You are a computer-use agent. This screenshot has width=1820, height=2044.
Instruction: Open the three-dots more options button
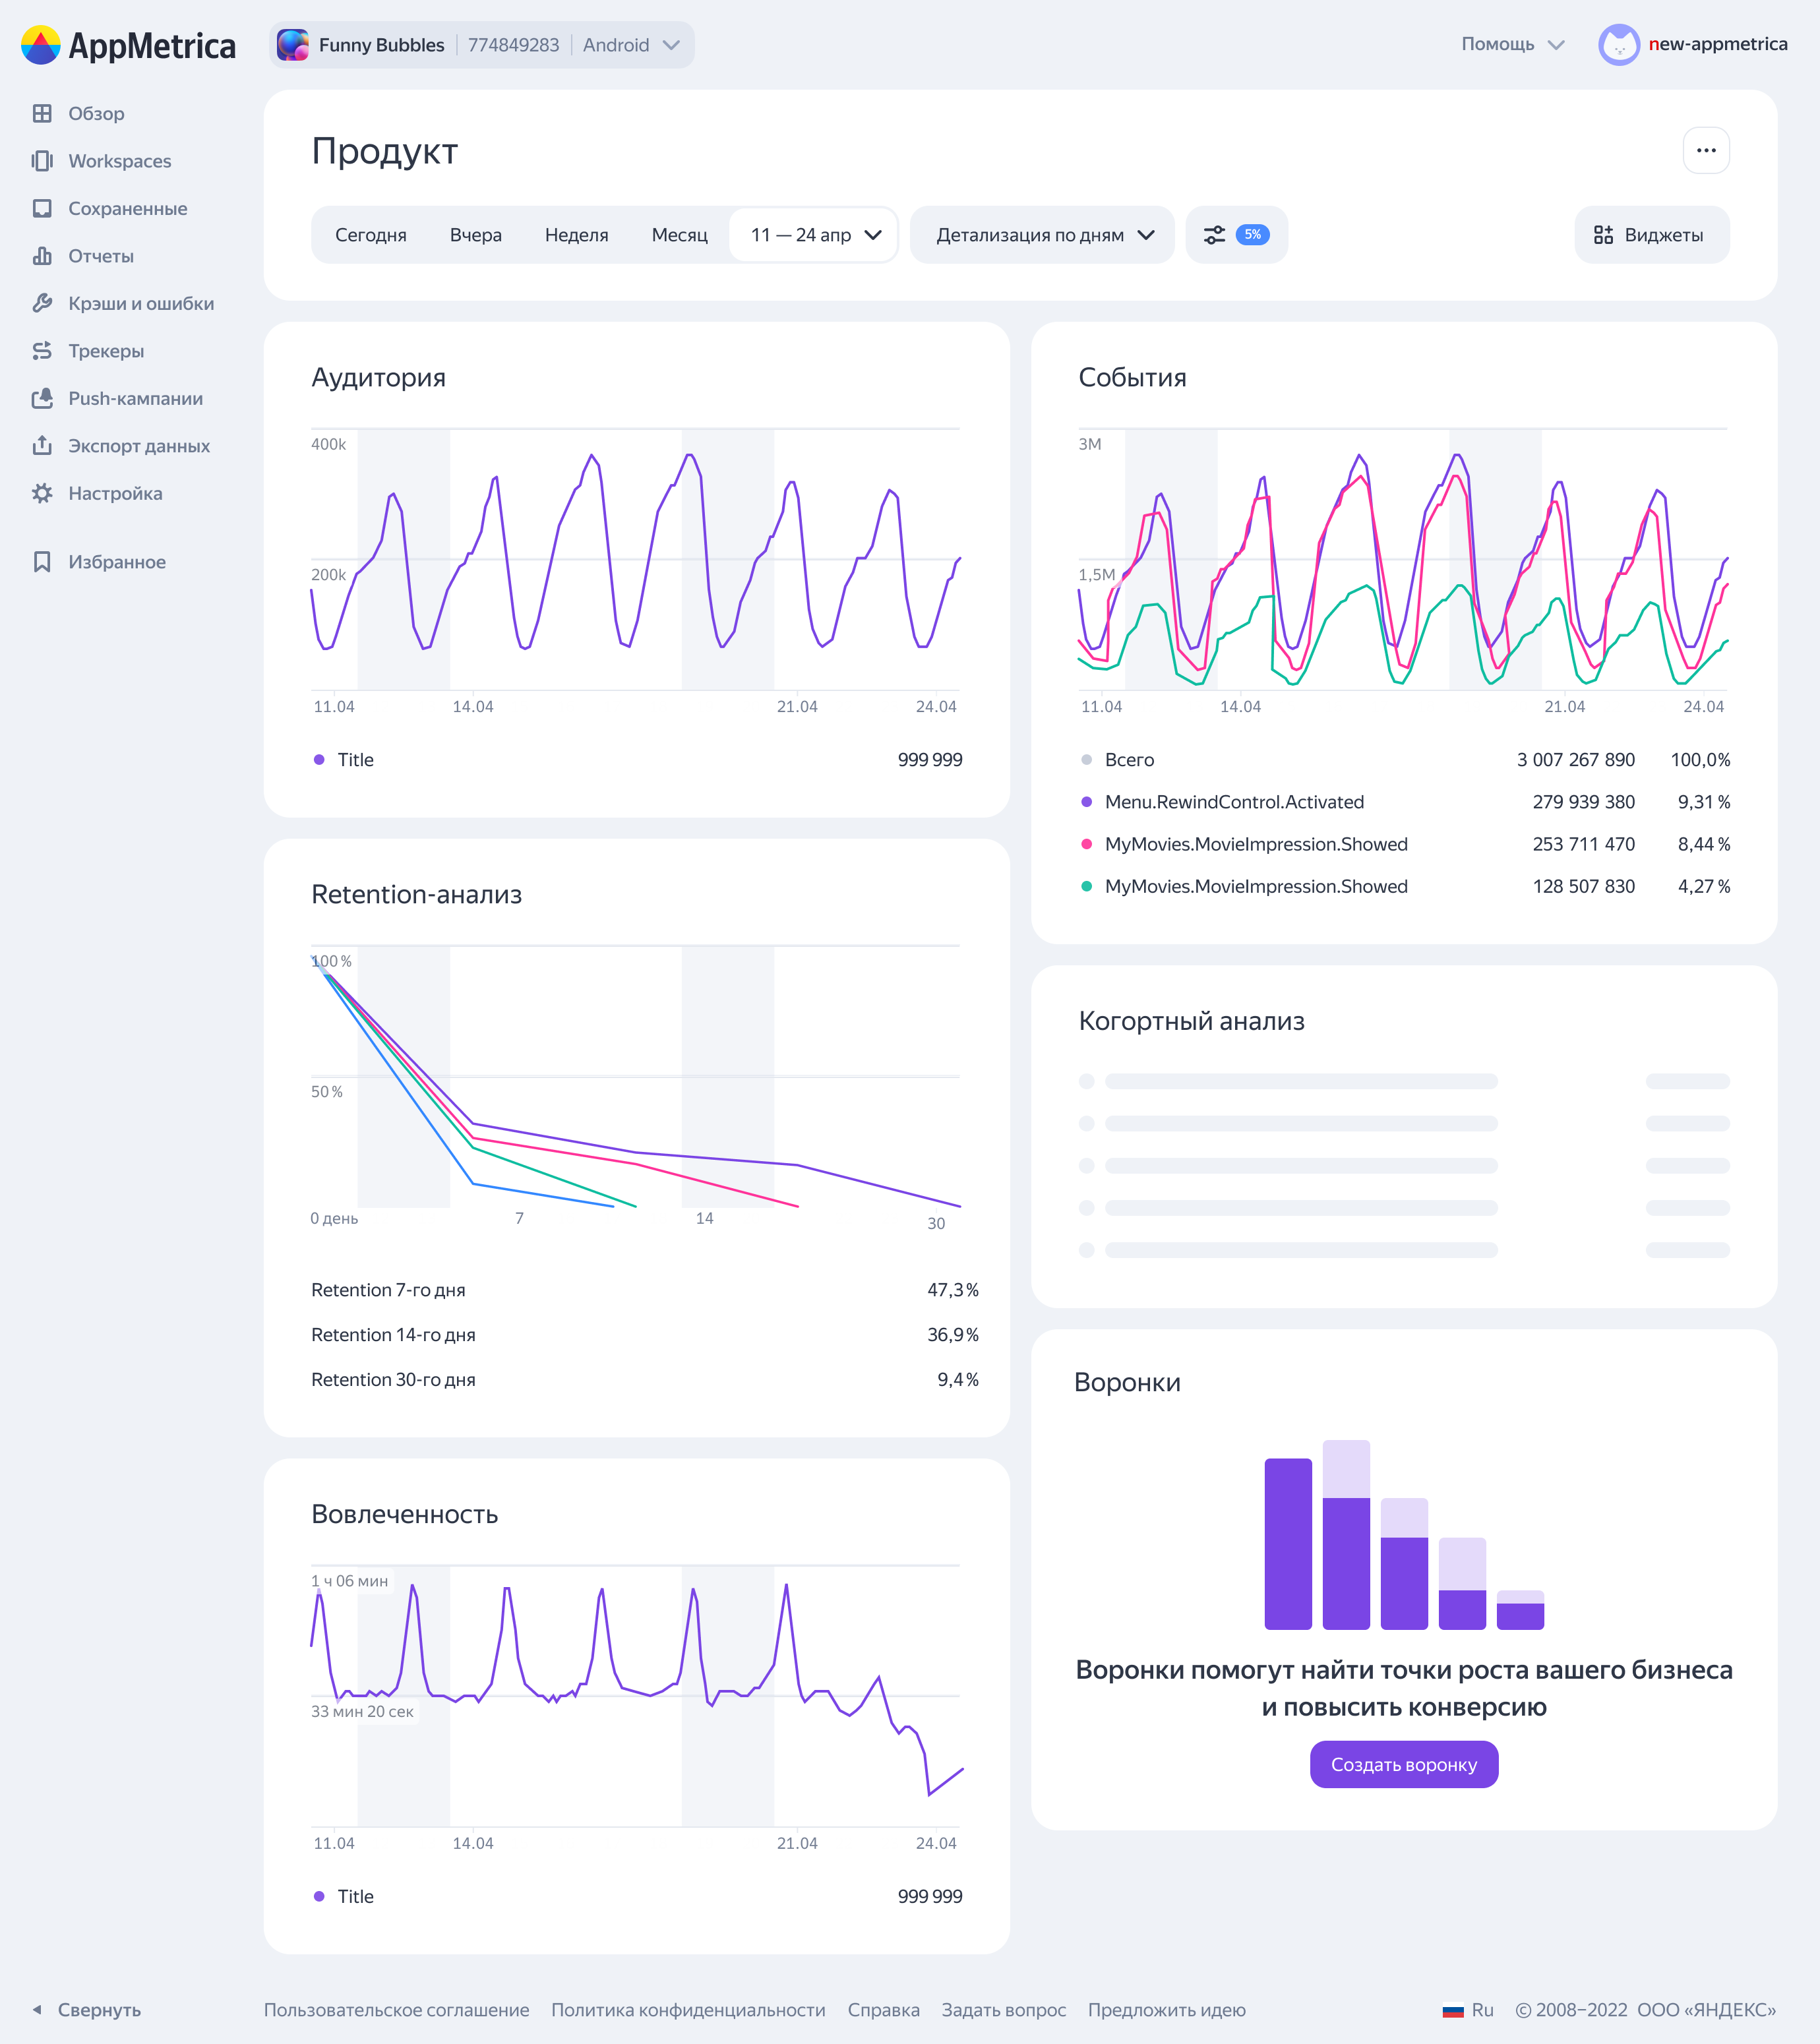1706,151
